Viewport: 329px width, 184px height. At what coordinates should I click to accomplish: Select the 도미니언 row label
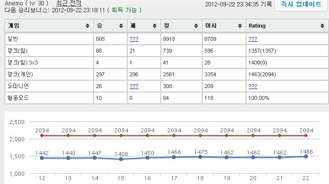(18, 86)
